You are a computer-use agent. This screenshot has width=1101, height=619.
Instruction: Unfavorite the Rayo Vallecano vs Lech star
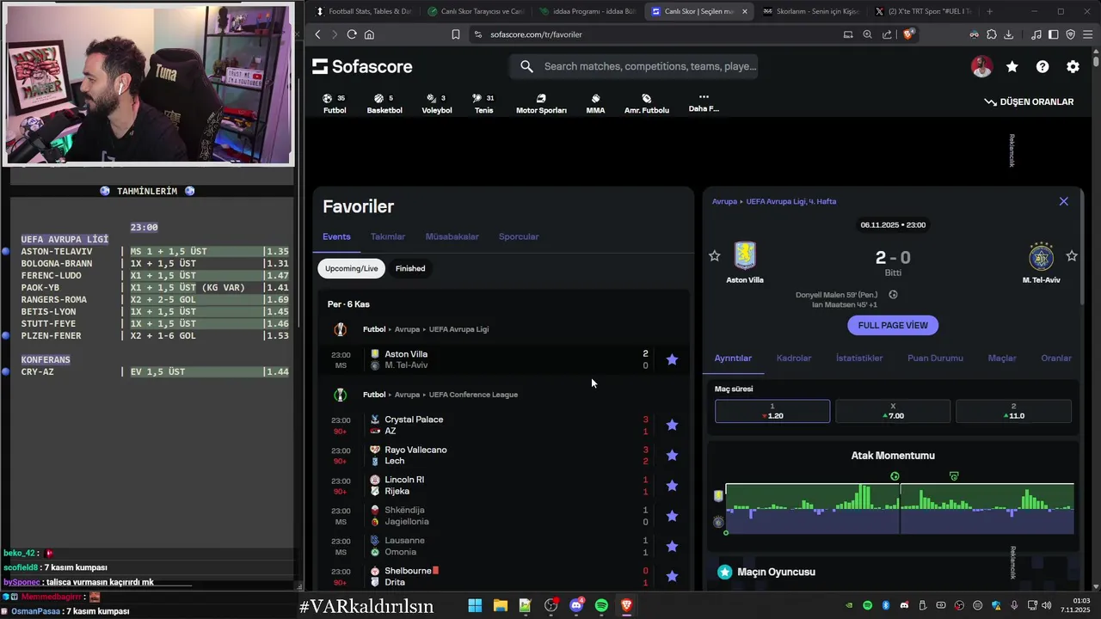(672, 455)
